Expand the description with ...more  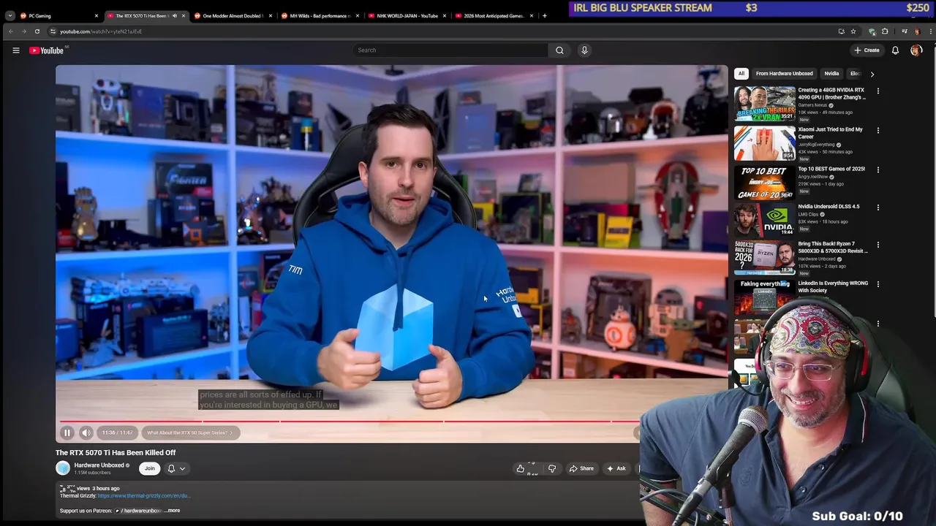click(x=172, y=511)
